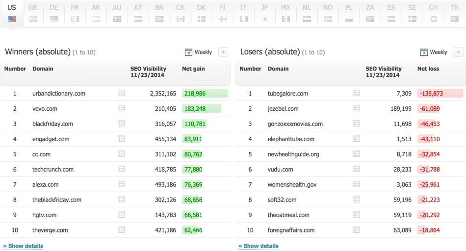Click the 183,248 net gain bar
The image size is (466, 251).
click(x=202, y=108)
